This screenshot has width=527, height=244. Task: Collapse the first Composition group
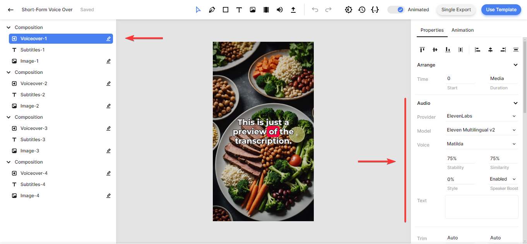pos(9,27)
